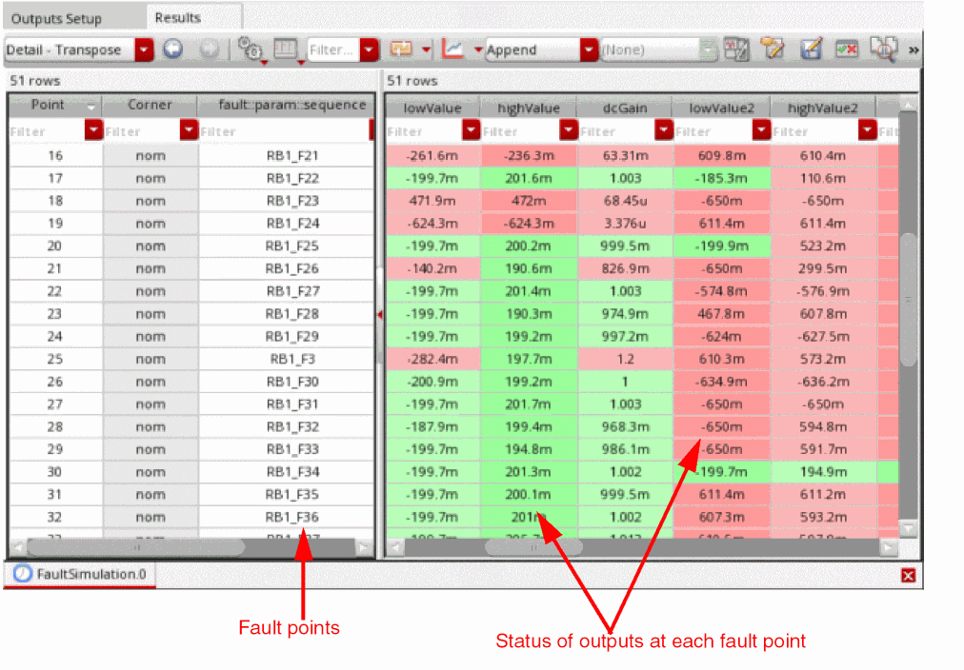The image size is (964, 670).
Task: Open the gear configuration icon
Action: [251, 49]
